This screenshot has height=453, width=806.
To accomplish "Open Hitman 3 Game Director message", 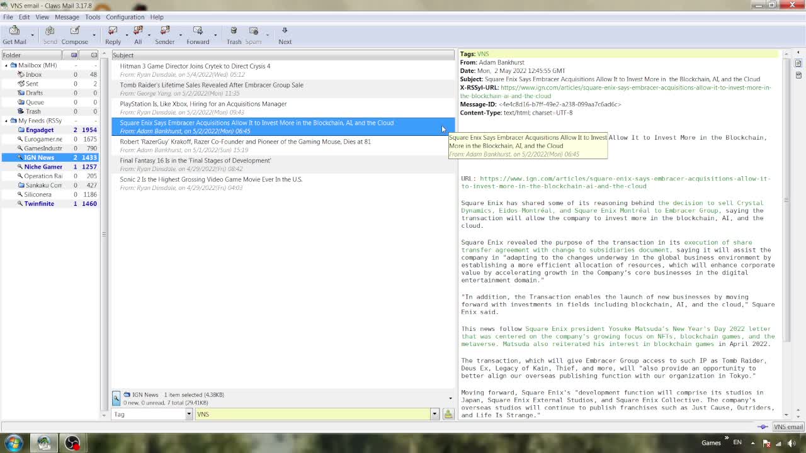I will (x=283, y=70).
